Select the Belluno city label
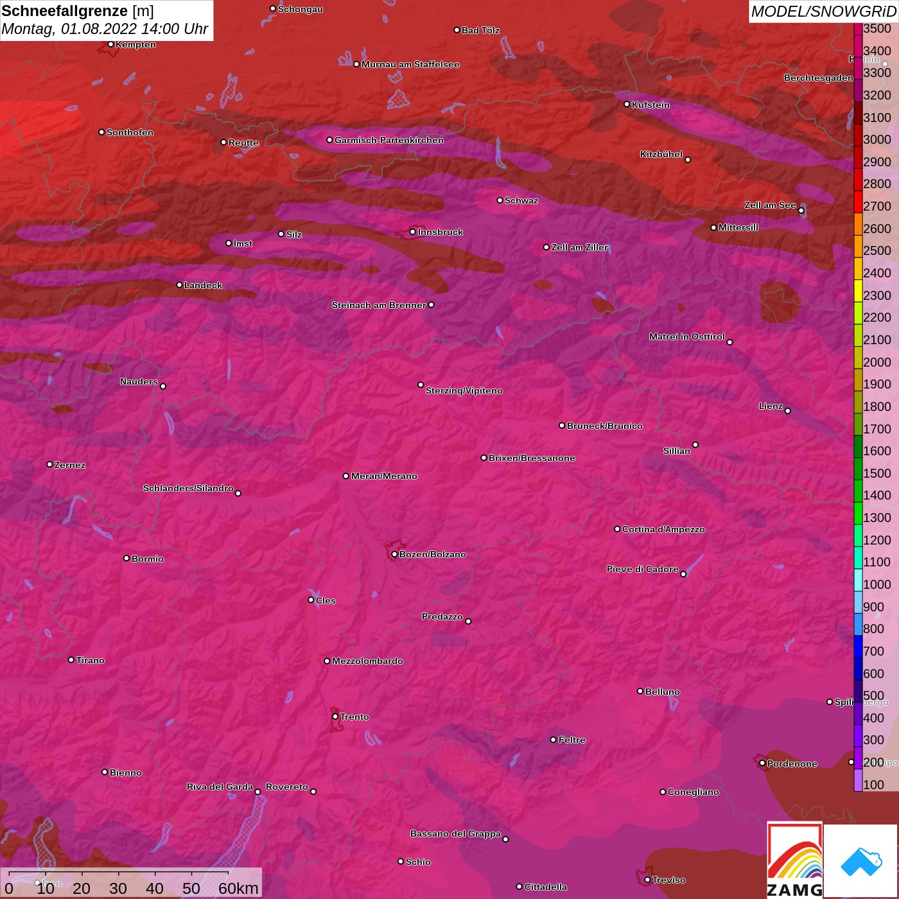899x899 pixels. click(663, 692)
